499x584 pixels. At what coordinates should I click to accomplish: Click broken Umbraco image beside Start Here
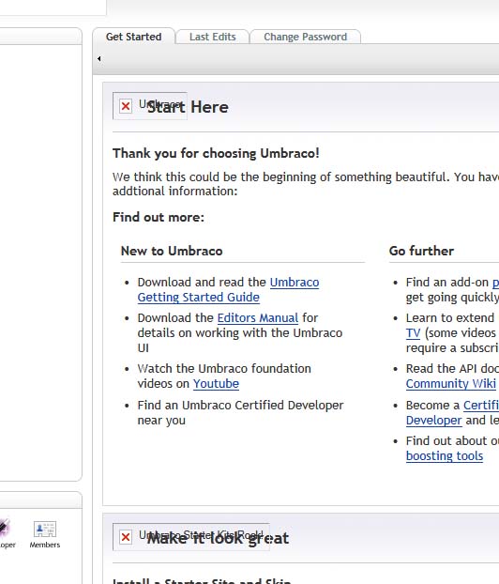(126, 106)
